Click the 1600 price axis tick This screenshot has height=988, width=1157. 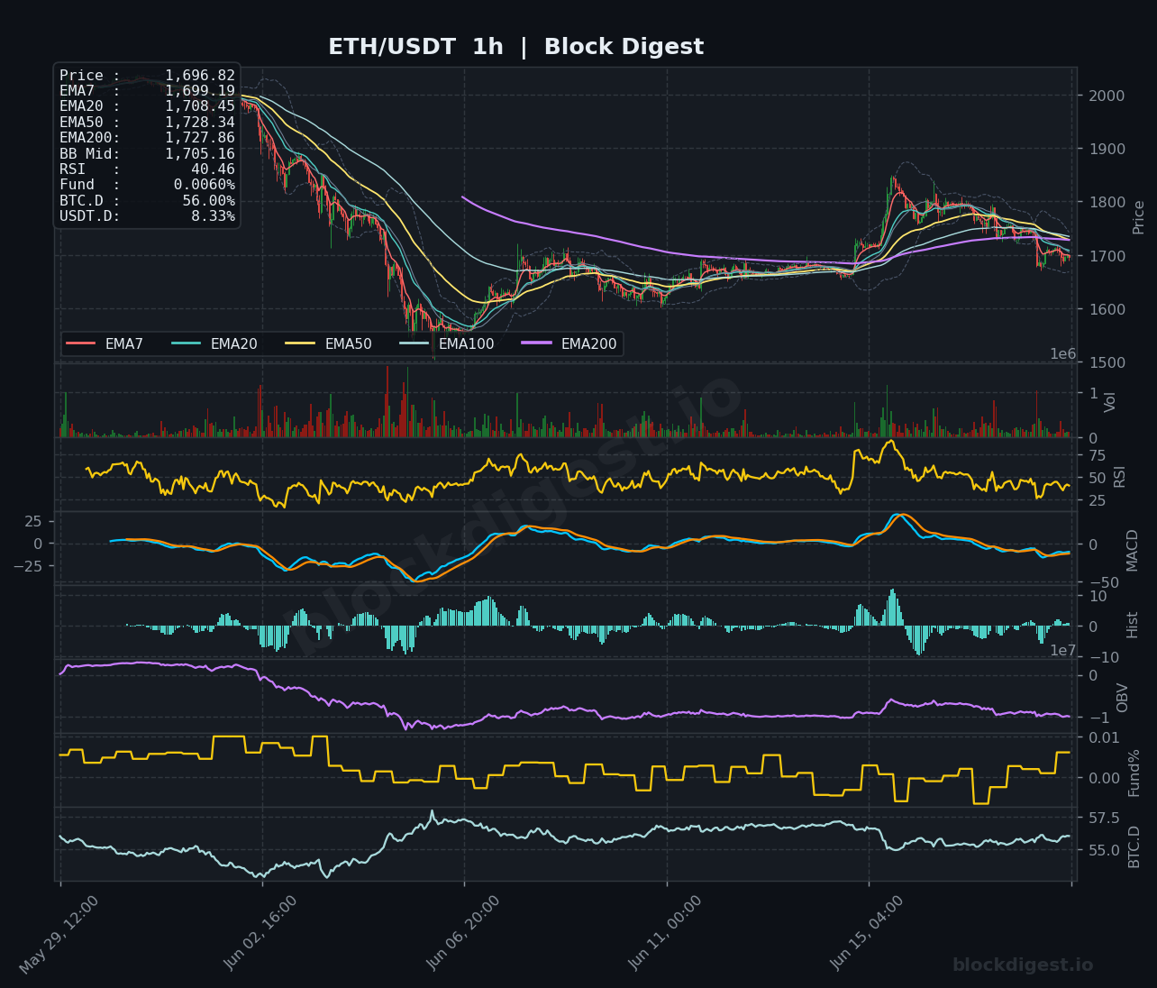pos(1105,309)
